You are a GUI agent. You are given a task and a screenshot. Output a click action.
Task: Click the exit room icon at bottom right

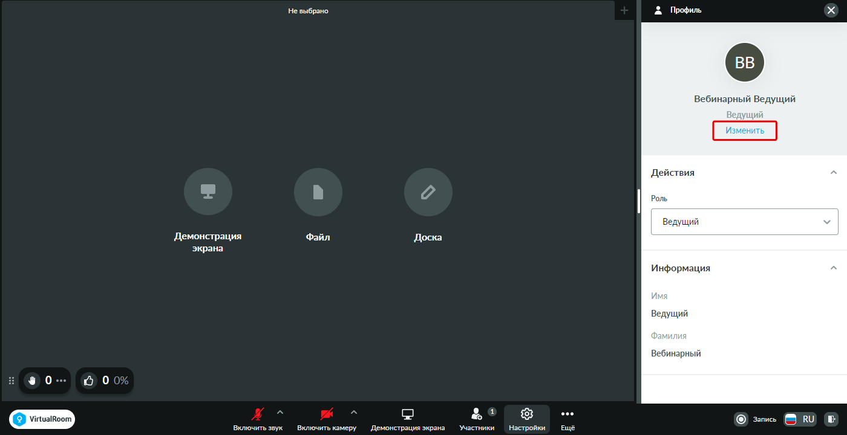[832, 419]
